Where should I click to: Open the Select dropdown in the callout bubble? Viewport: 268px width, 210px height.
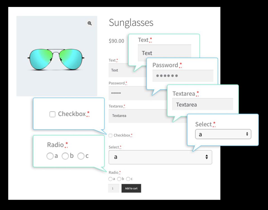click(223, 134)
